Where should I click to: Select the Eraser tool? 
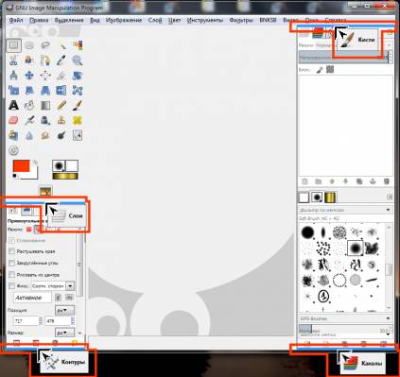[x=13, y=120]
